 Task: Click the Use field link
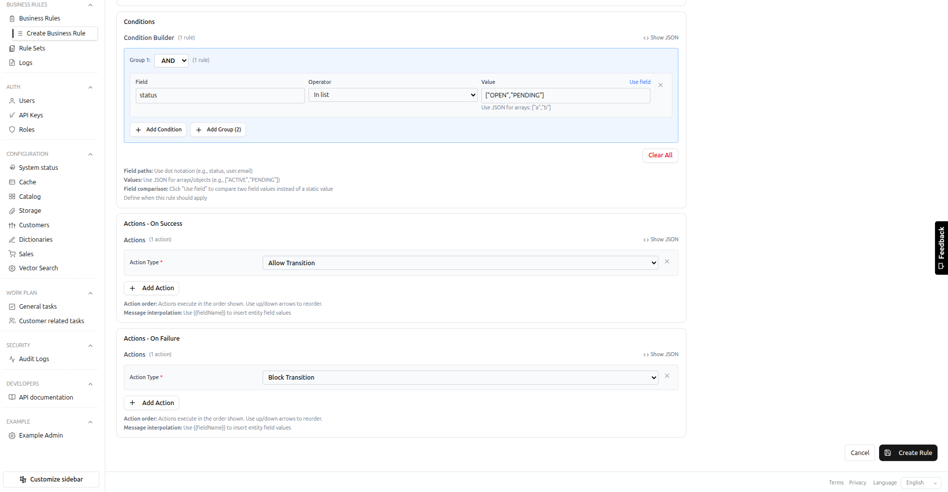pyautogui.click(x=639, y=81)
